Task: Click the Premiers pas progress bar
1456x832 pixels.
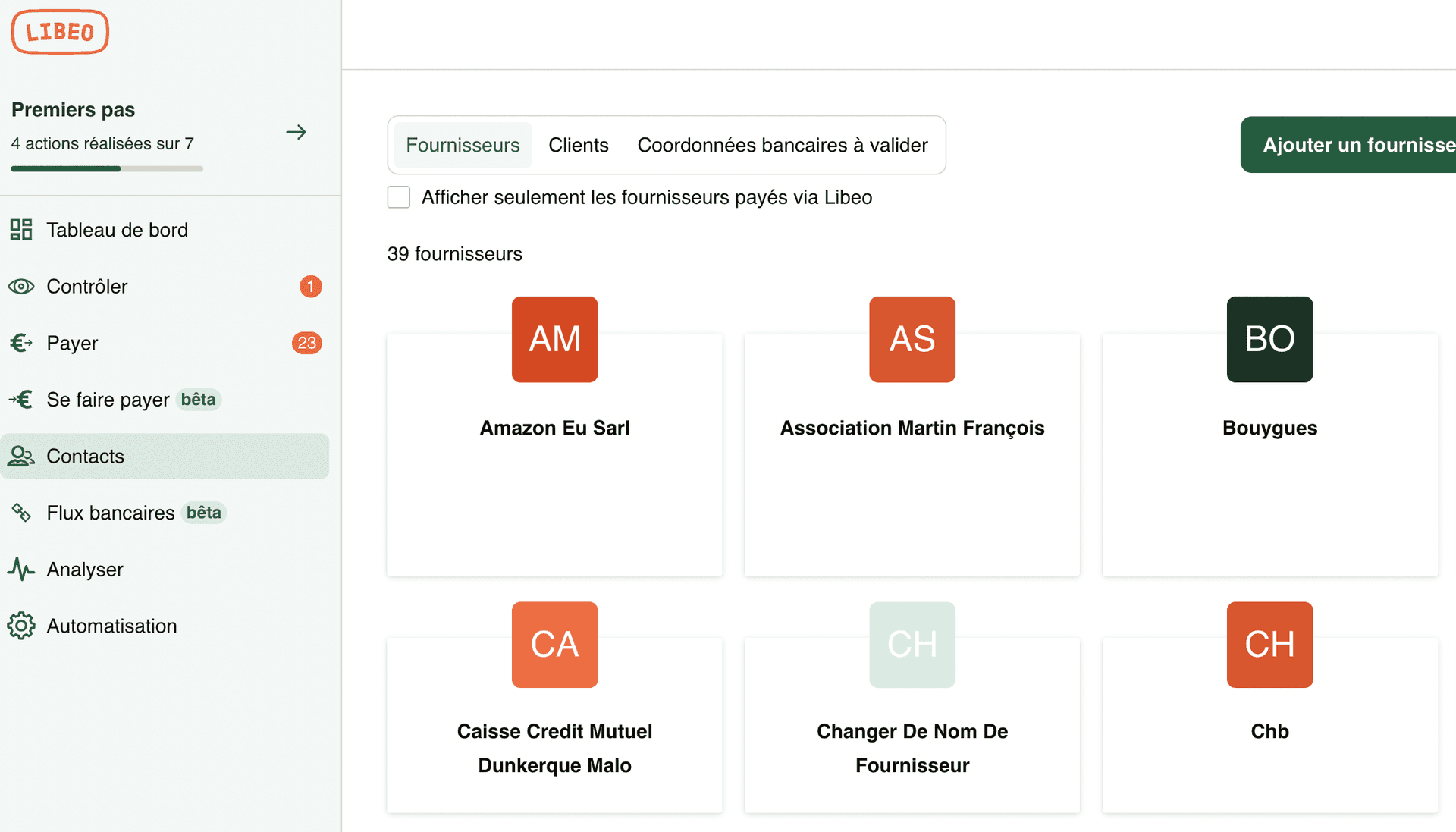Action: (x=107, y=168)
